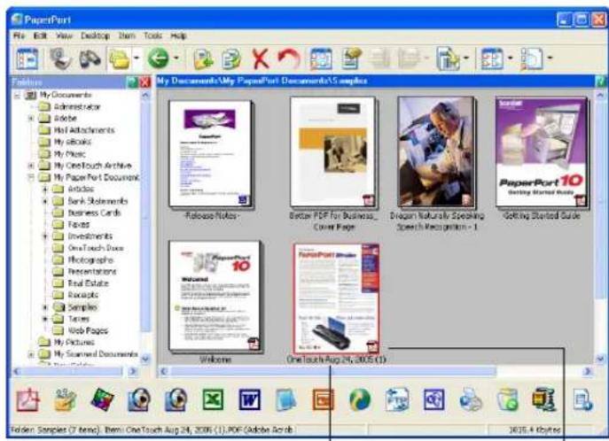Open the Desktop menu
609x441 pixels.
[95, 35]
